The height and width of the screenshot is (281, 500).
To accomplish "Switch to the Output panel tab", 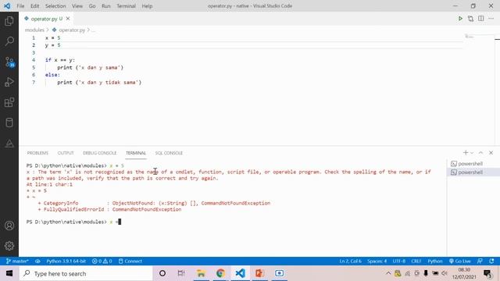I will (66, 153).
